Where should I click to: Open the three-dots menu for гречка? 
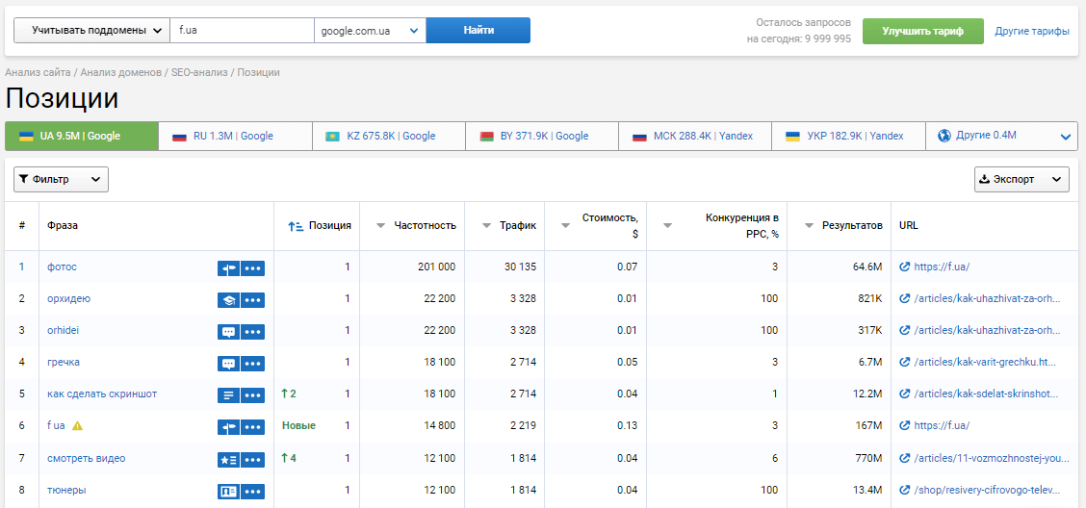pyautogui.click(x=253, y=364)
